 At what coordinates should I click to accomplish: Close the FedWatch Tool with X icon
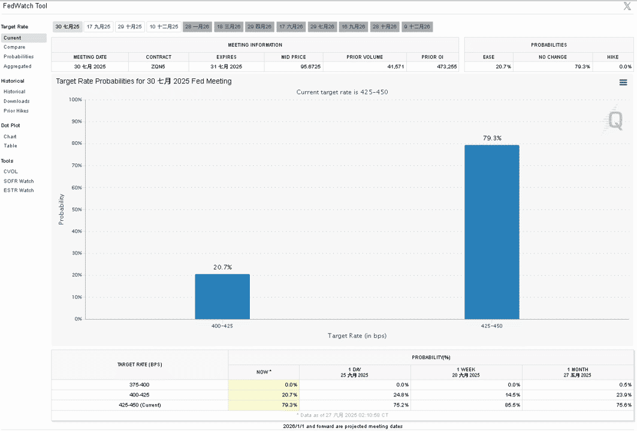click(x=627, y=6)
